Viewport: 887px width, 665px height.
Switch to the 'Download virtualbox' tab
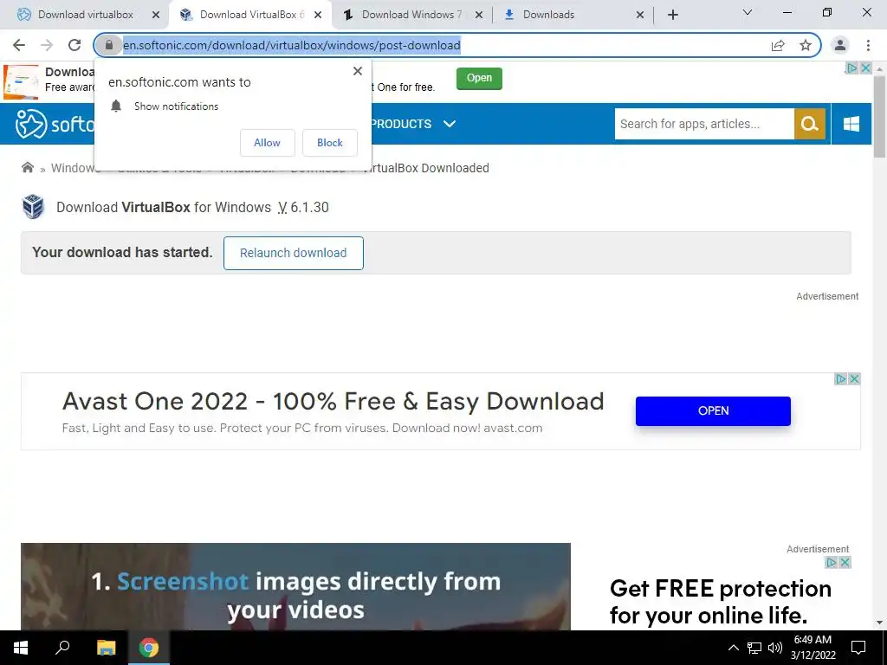coord(86,15)
